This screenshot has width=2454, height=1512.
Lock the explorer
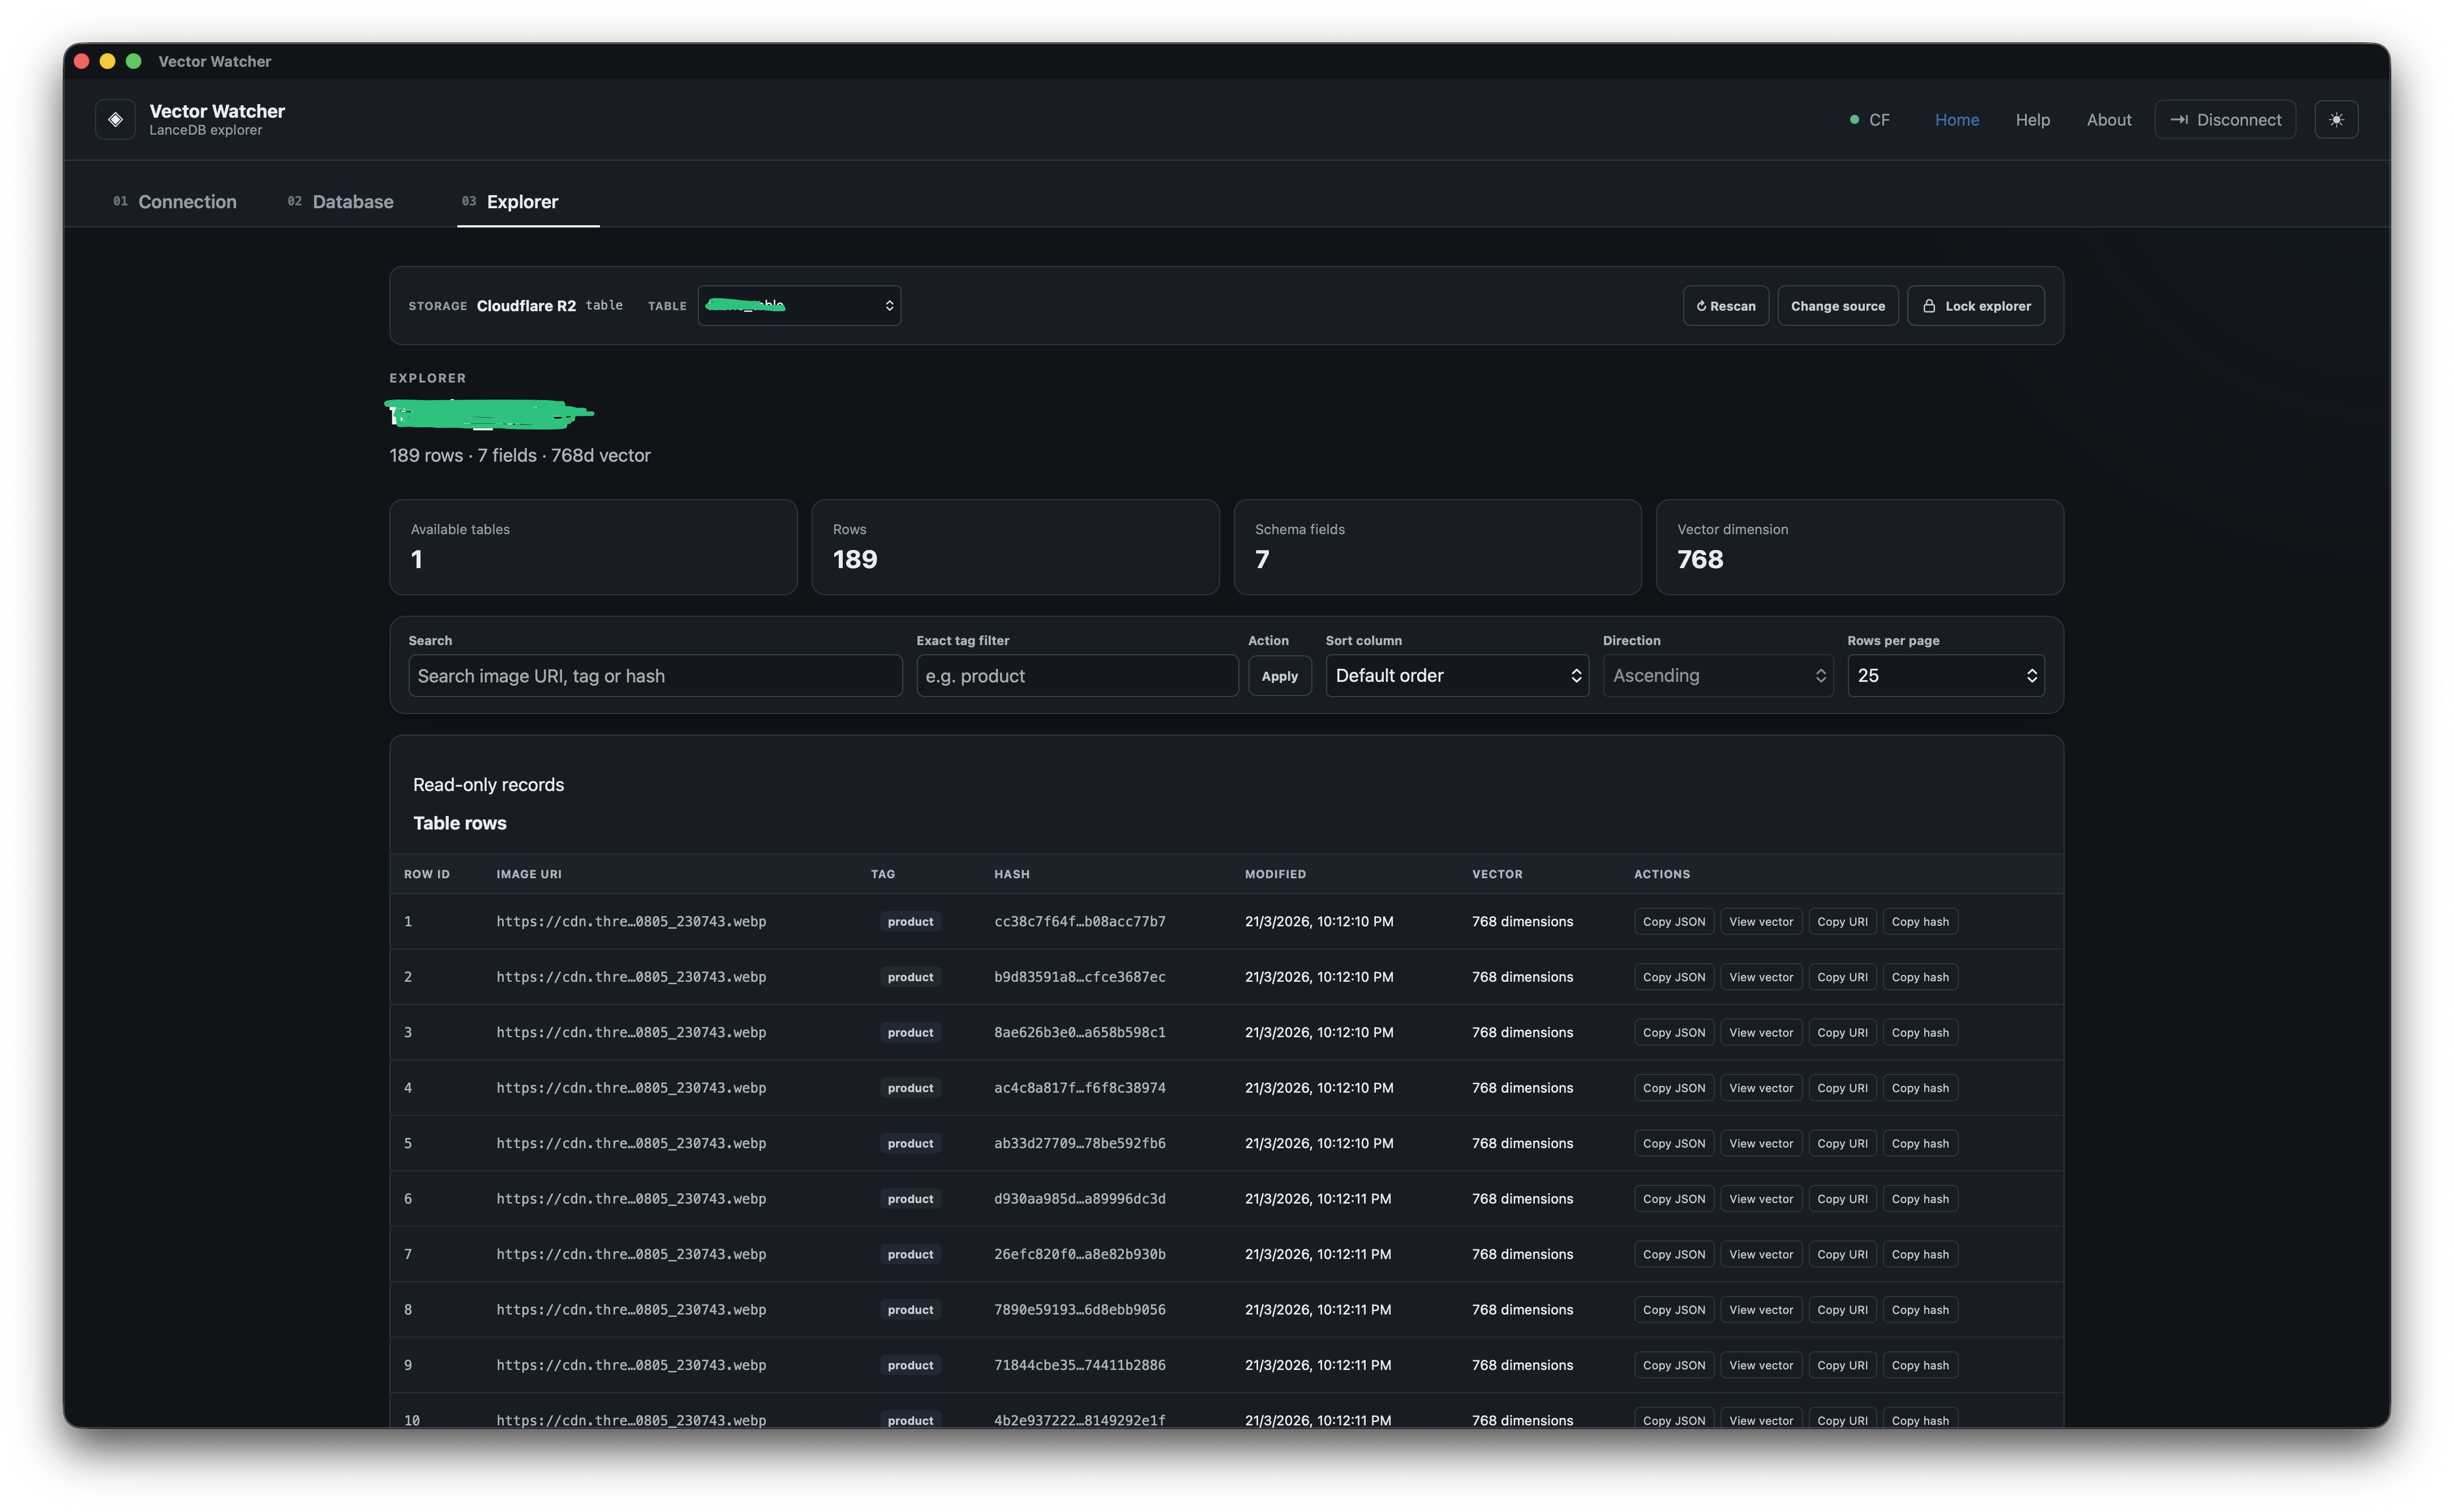(x=1975, y=306)
